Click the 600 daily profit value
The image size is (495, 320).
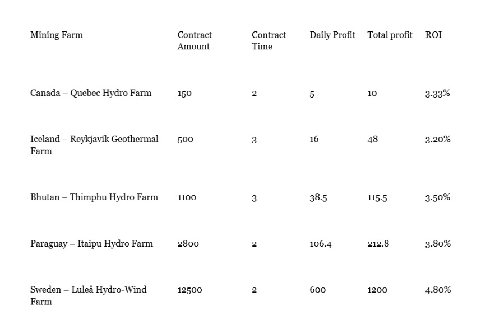(x=317, y=290)
